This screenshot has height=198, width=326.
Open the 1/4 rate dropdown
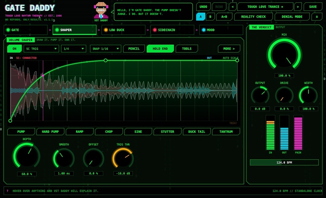point(74,49)
